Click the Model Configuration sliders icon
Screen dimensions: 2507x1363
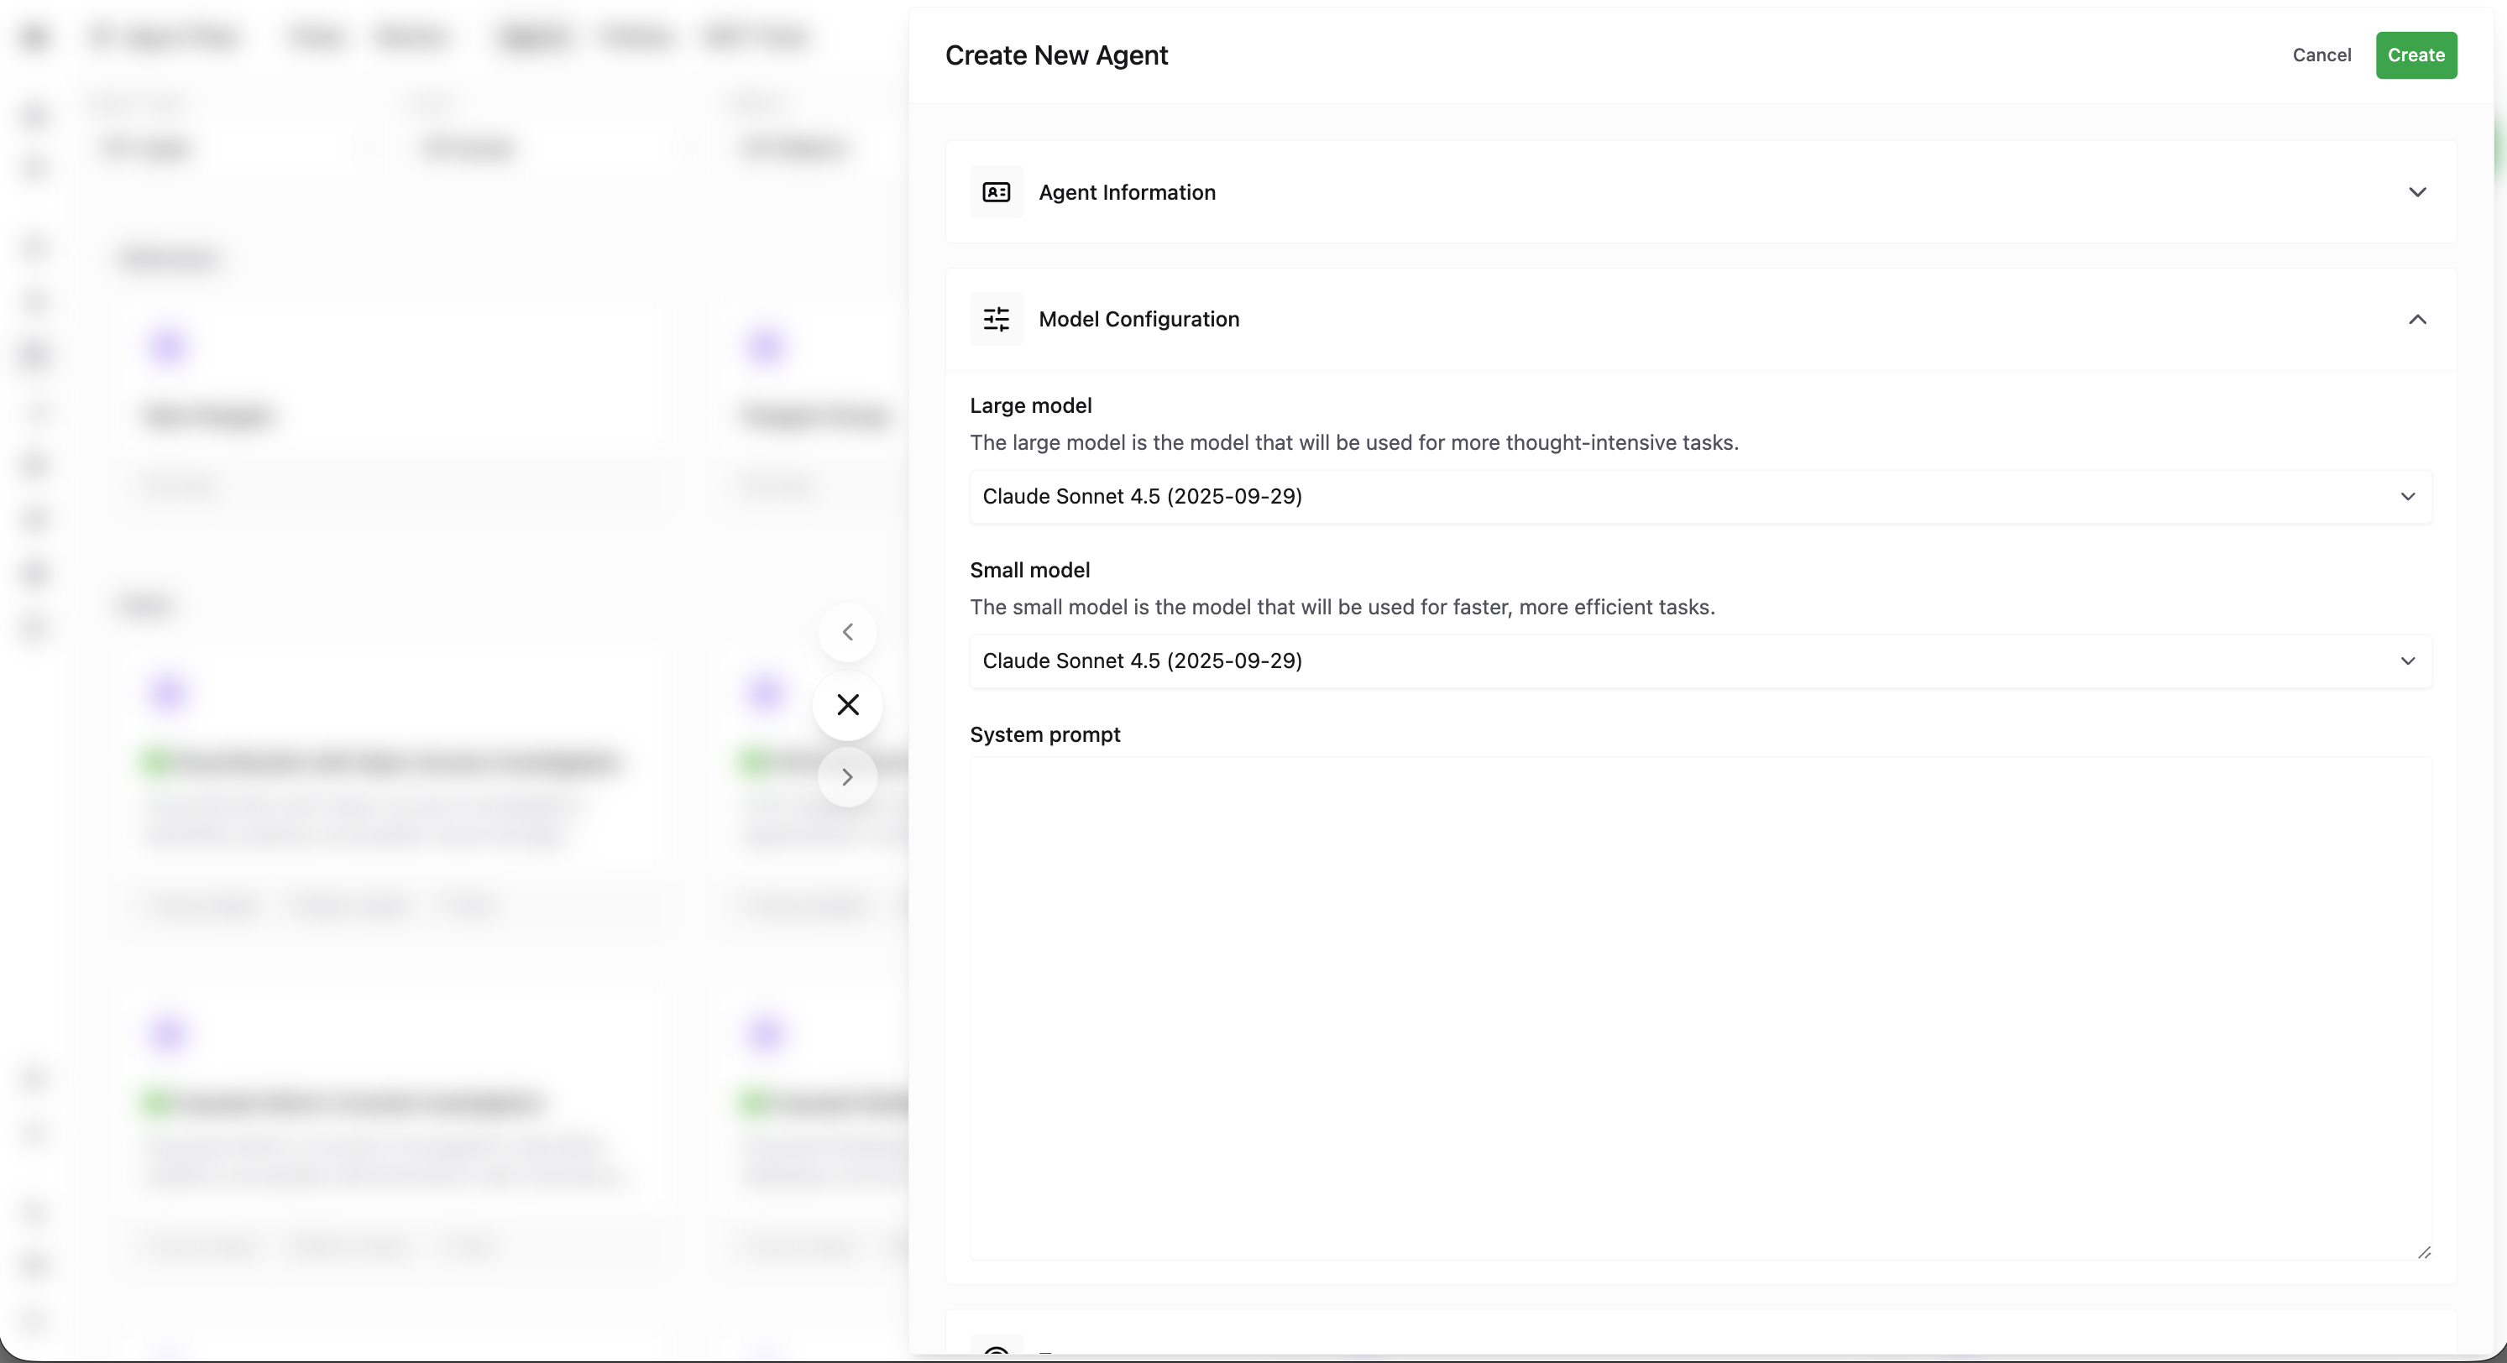coord(996,319)
